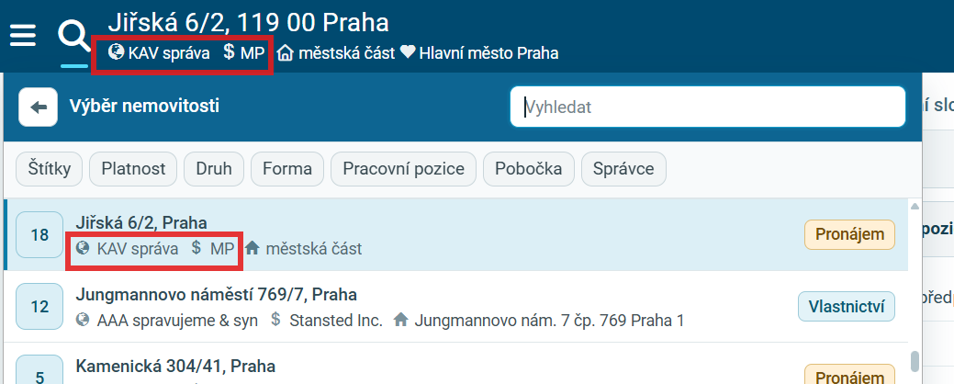This screenshot has width=954, height=384.
Task: Open the Forma filter chip
Action: click(287, 168)
